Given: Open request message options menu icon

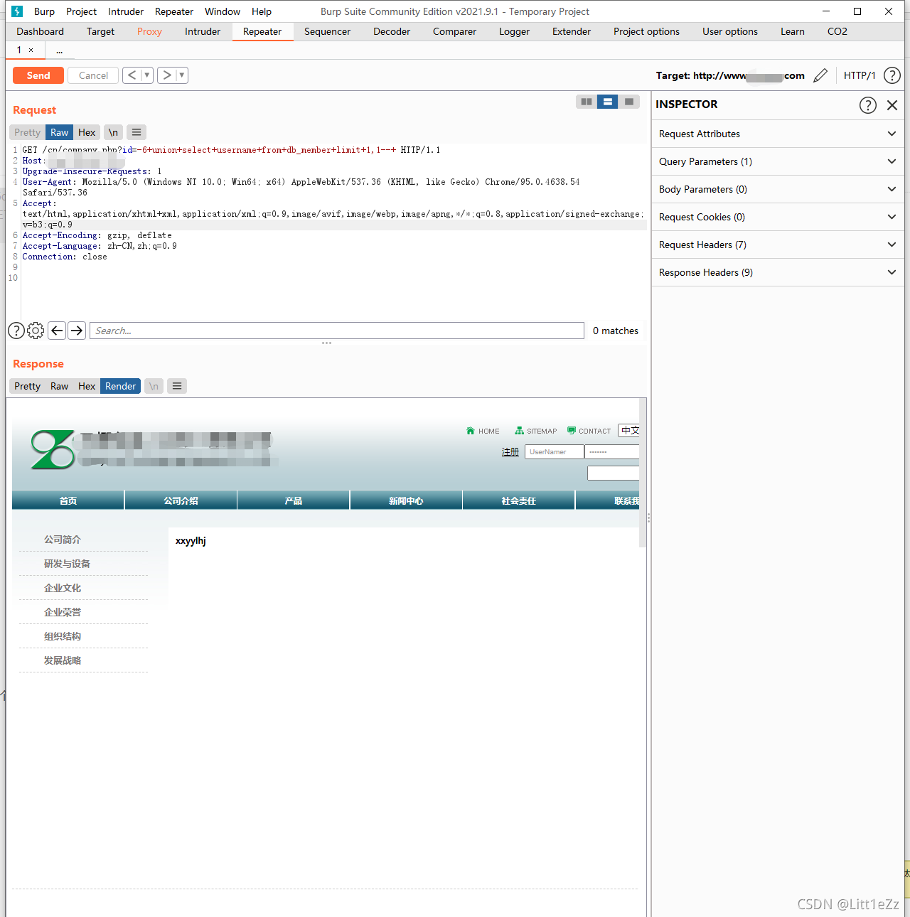Looking at the screenshot, I should click(136, 132).
